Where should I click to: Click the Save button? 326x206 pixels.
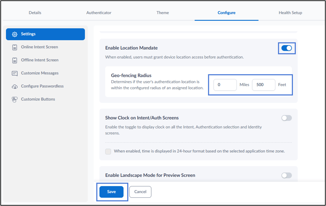pyautogui.click(x=111, y=192)
